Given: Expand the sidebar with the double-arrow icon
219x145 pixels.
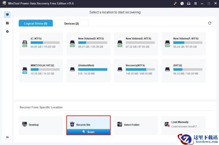Looking at the screenshot, I should point(7,137).
